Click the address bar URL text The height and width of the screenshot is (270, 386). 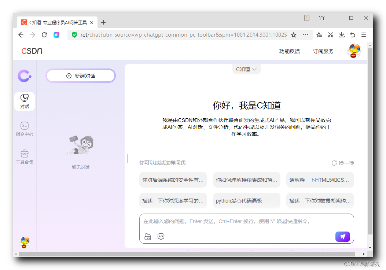(x=184, y=35)
